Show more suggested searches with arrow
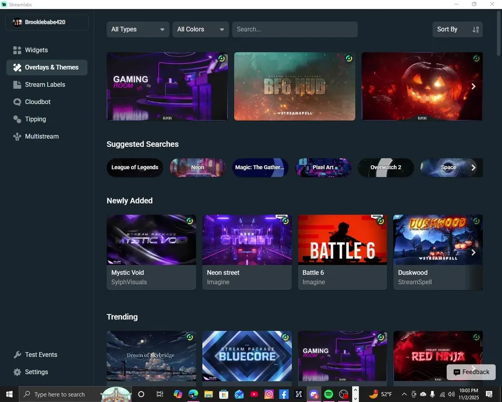This screenshot has height=402, width=502. 474,167
